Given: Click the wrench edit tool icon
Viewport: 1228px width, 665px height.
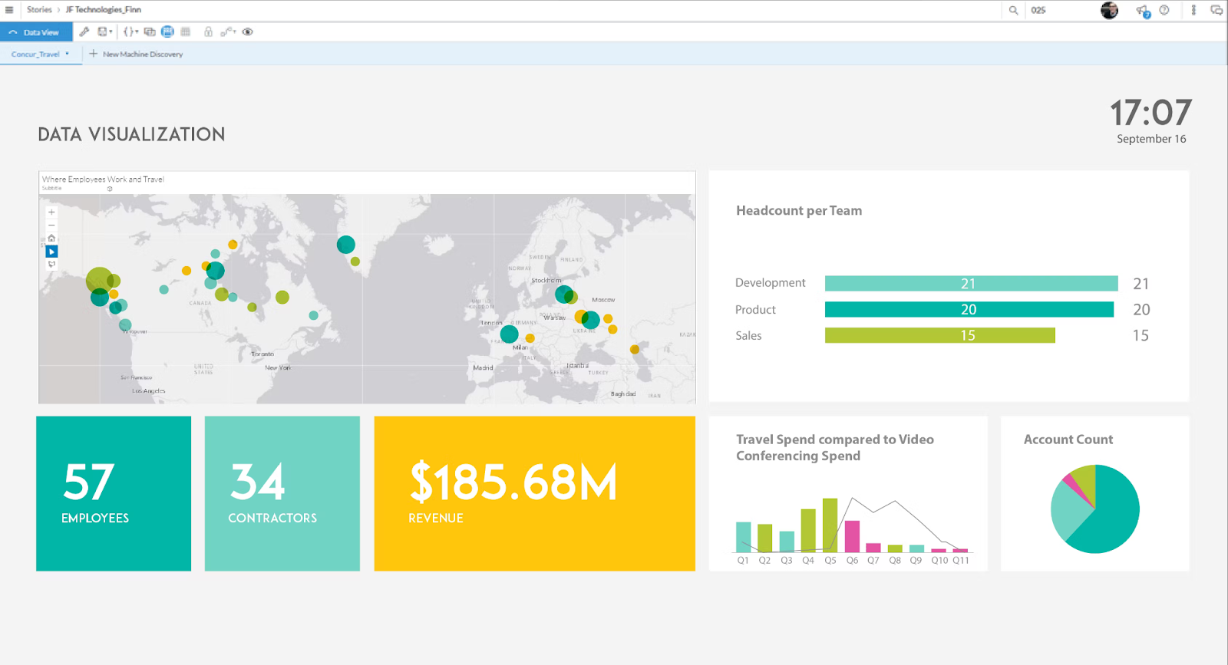Looking at the screenshot, I should point(84,32).
